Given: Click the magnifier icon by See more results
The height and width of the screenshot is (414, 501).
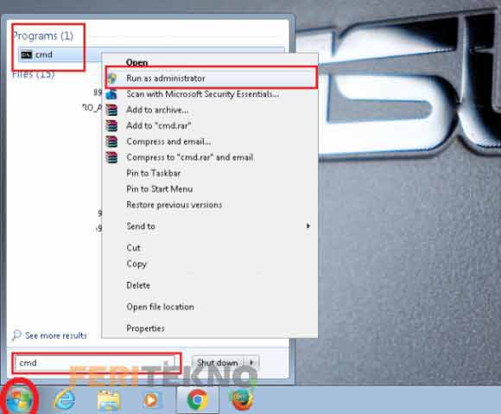Looking at the screenshot, I should 16,335.
